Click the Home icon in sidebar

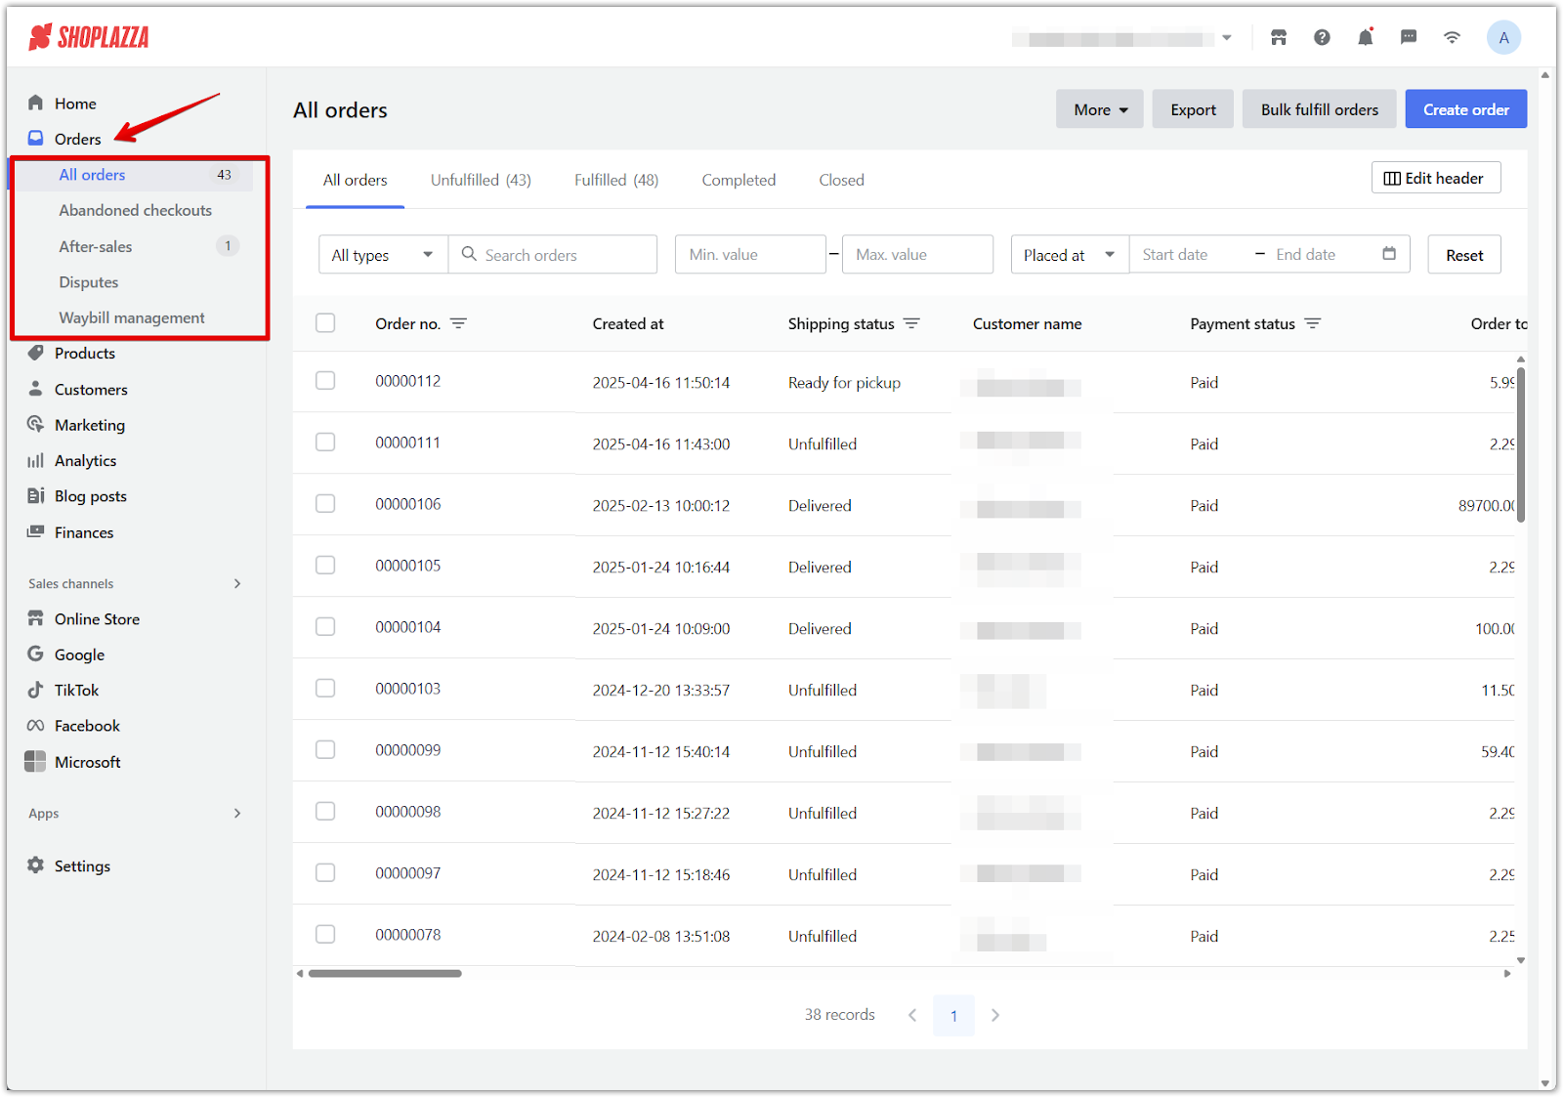36,103
